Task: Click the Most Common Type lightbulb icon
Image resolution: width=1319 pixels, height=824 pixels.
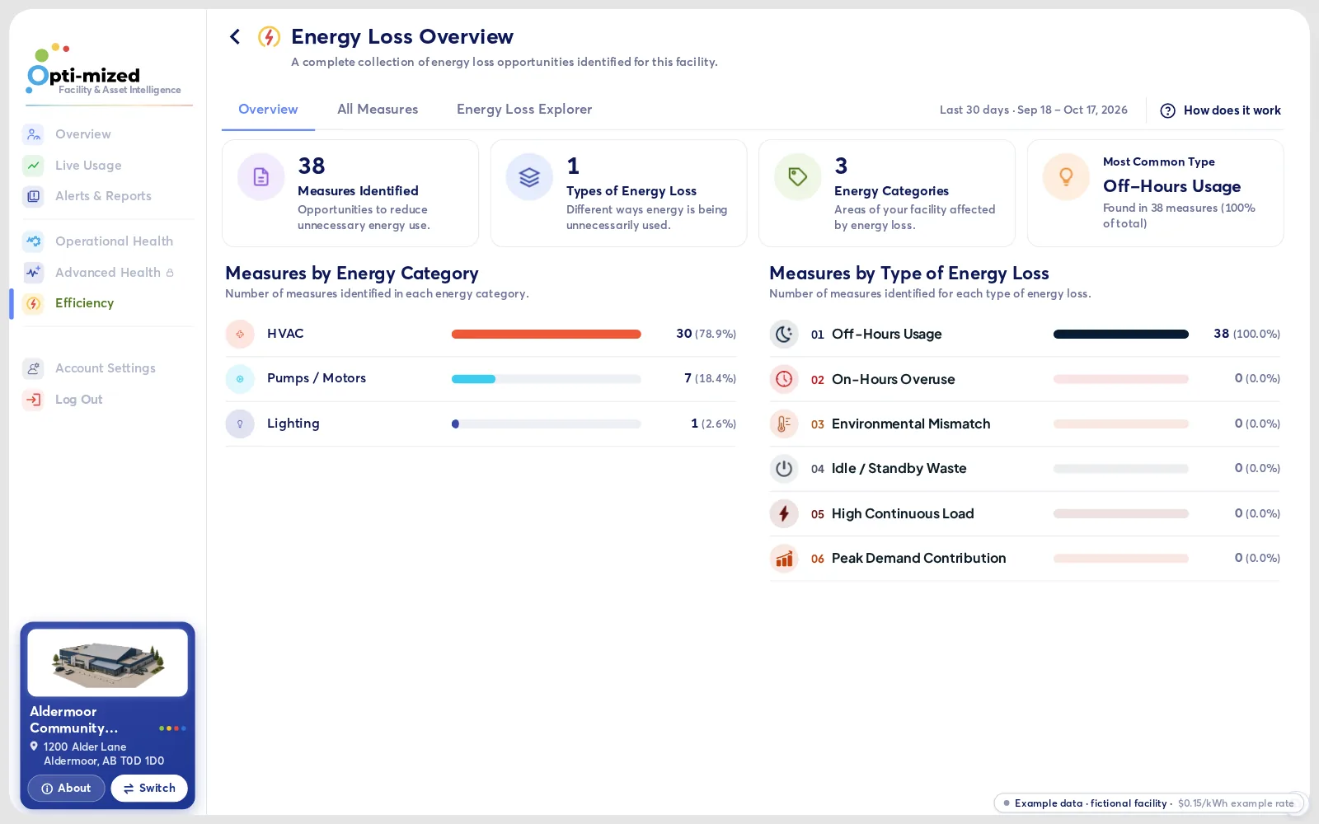Action: [x=1066, y=176]
